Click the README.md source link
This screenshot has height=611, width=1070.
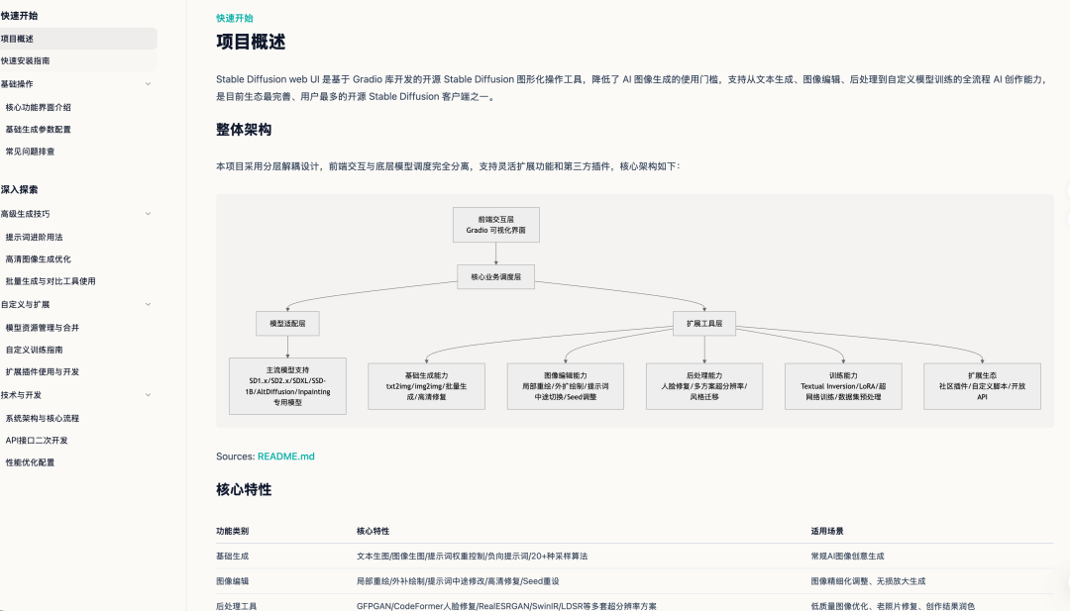(286, 457)
